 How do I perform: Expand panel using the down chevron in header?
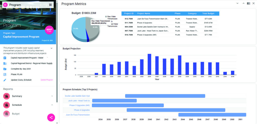(237, 4)
